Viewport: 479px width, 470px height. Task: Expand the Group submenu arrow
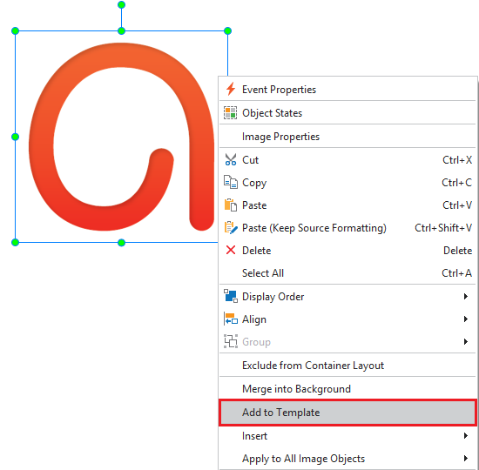pos(466,341)
